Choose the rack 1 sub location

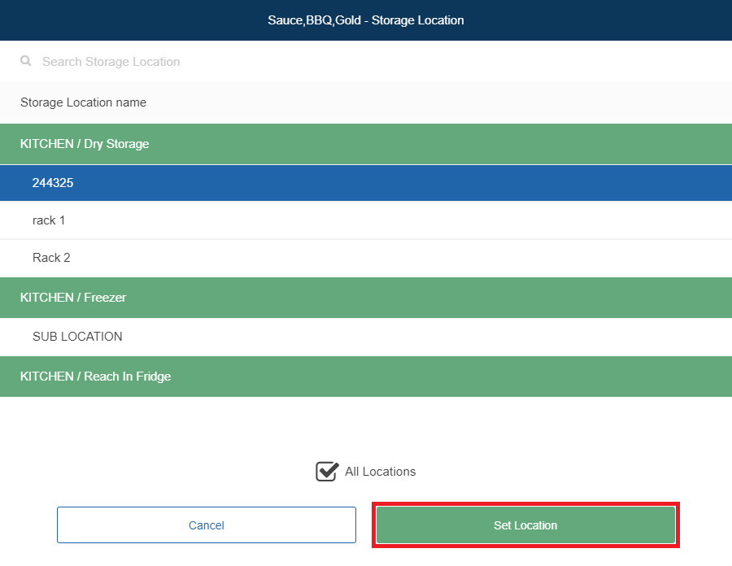click(49, 220)
